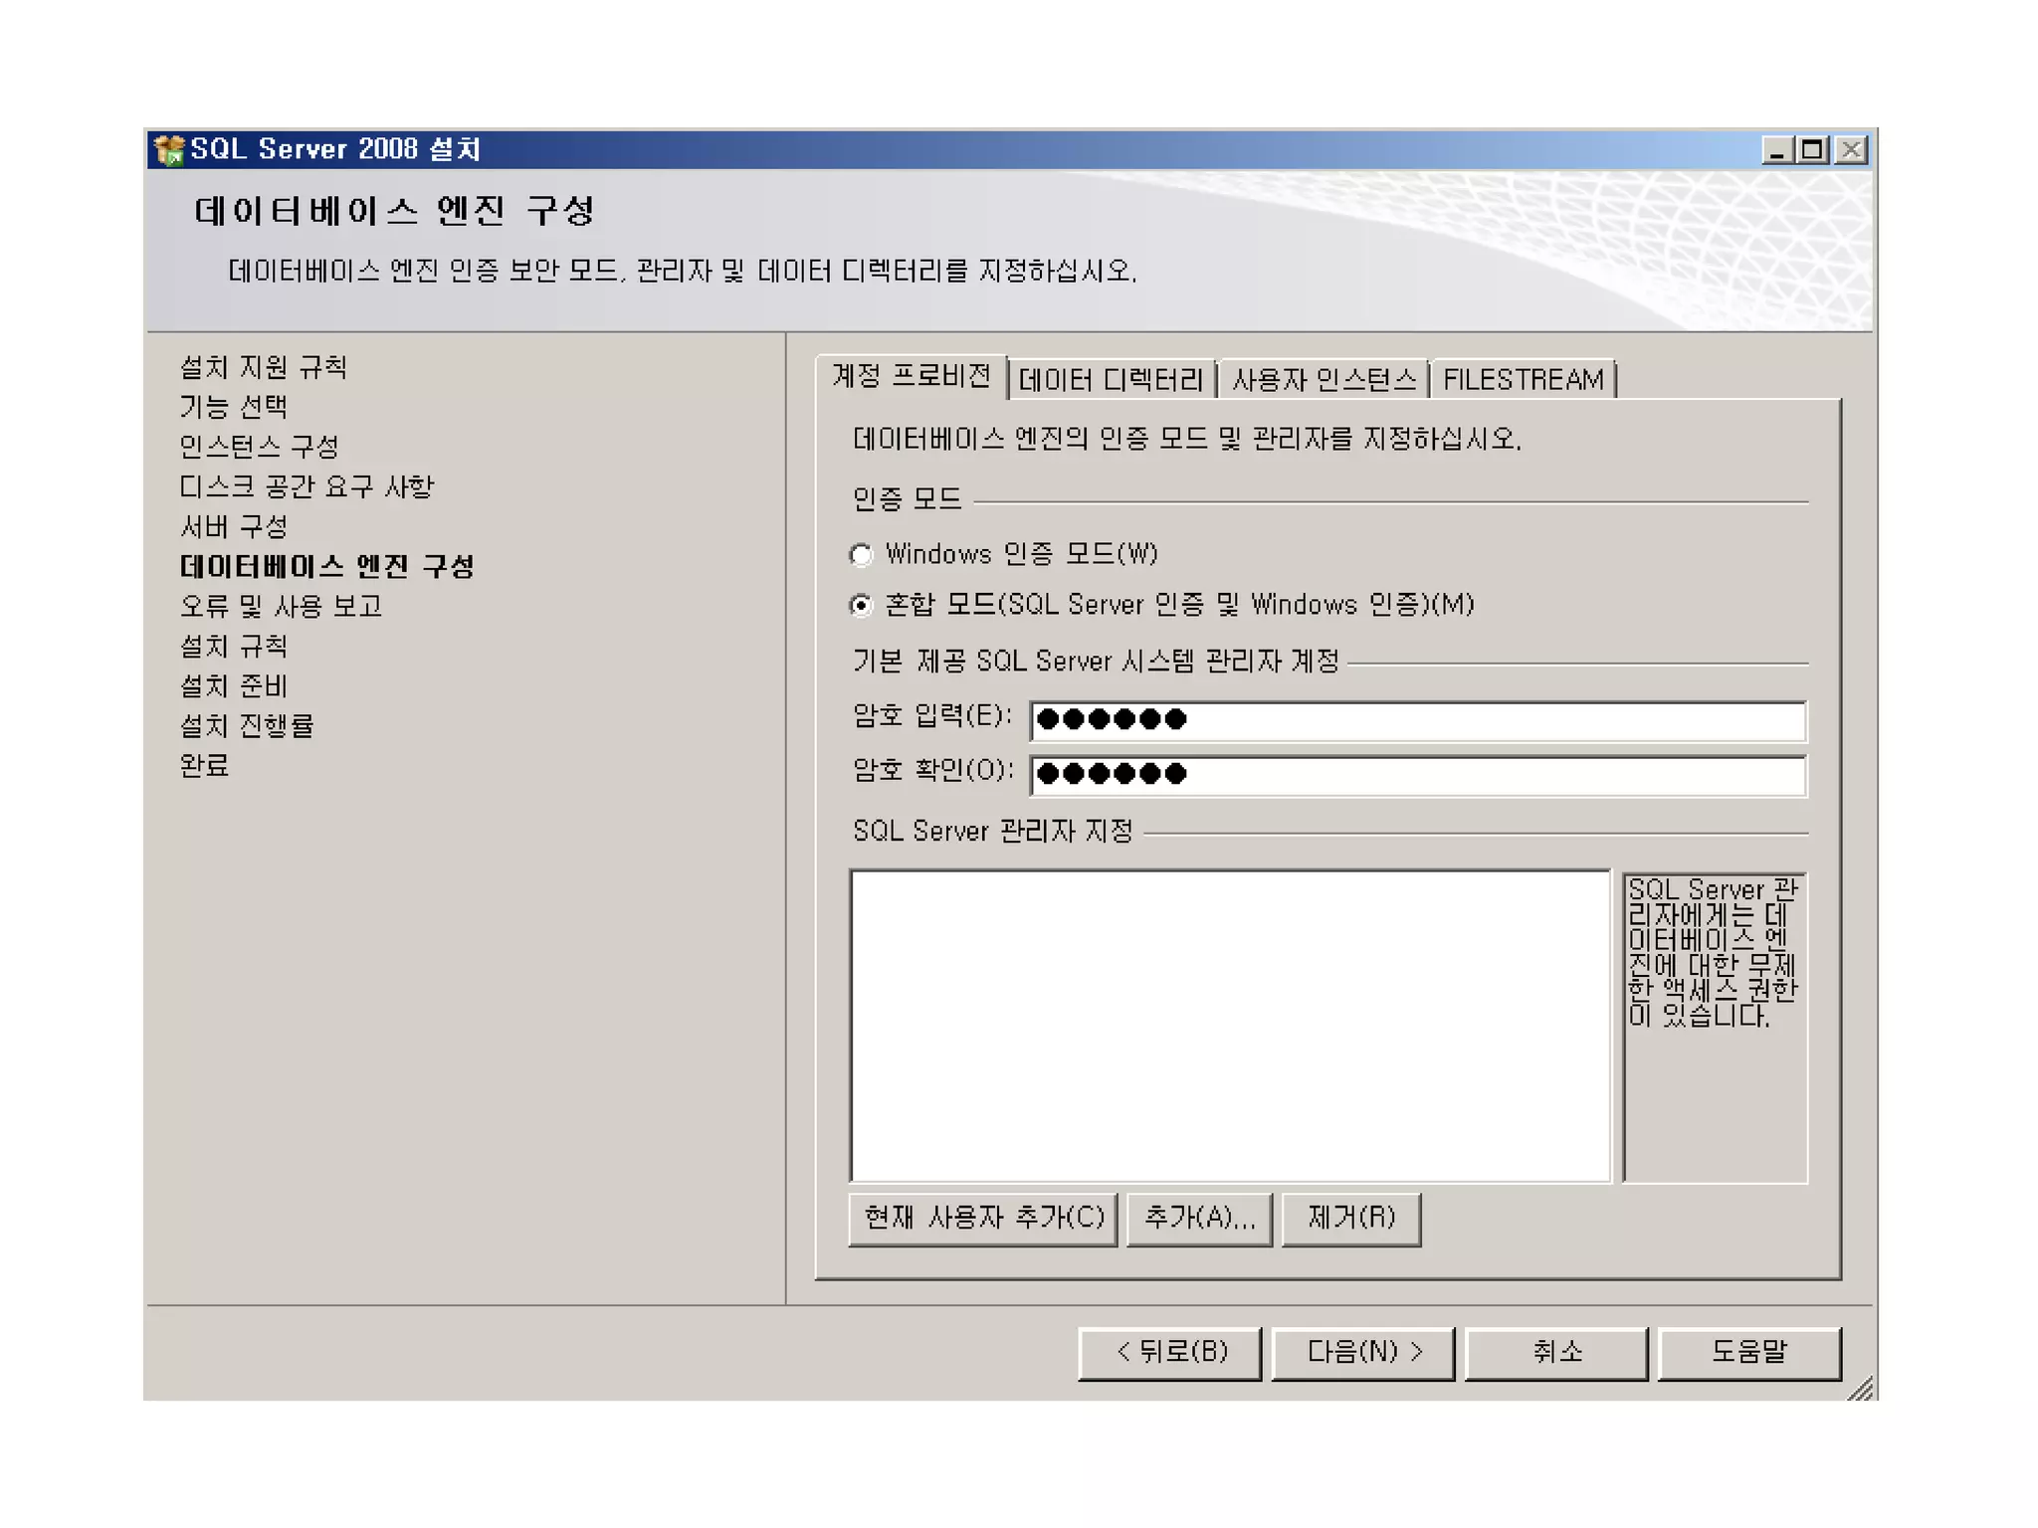The image size is (2038, 1528).
Task: Switch to the FILESTREAM tab
Action: click(x=1523, y=380)
